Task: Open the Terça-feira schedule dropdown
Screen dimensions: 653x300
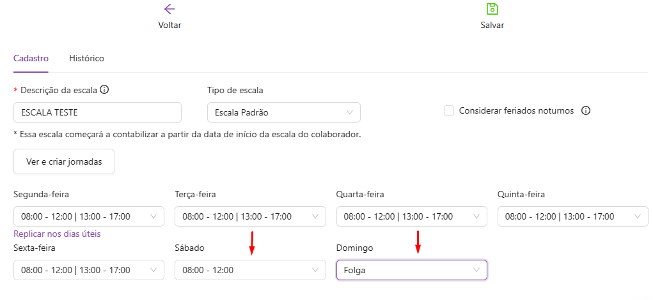Action: (x=249, y=216)
